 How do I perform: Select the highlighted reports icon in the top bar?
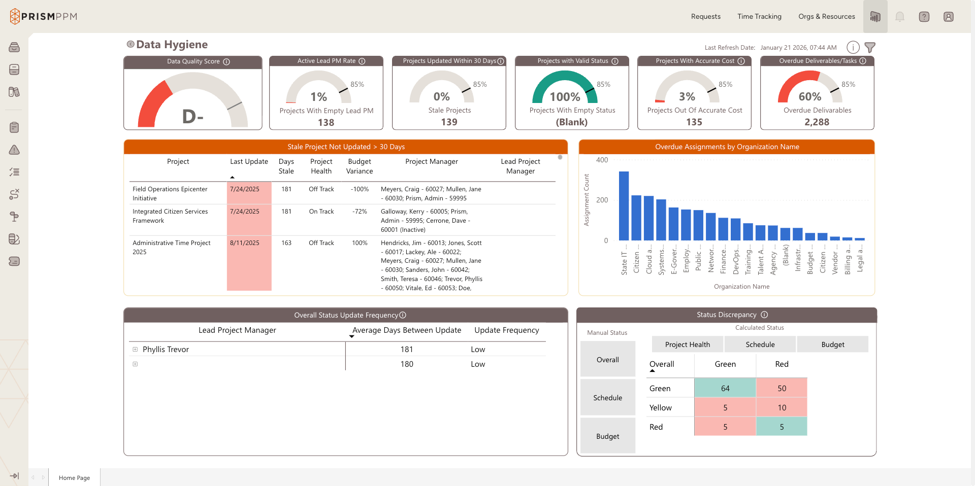click(875, 16)
